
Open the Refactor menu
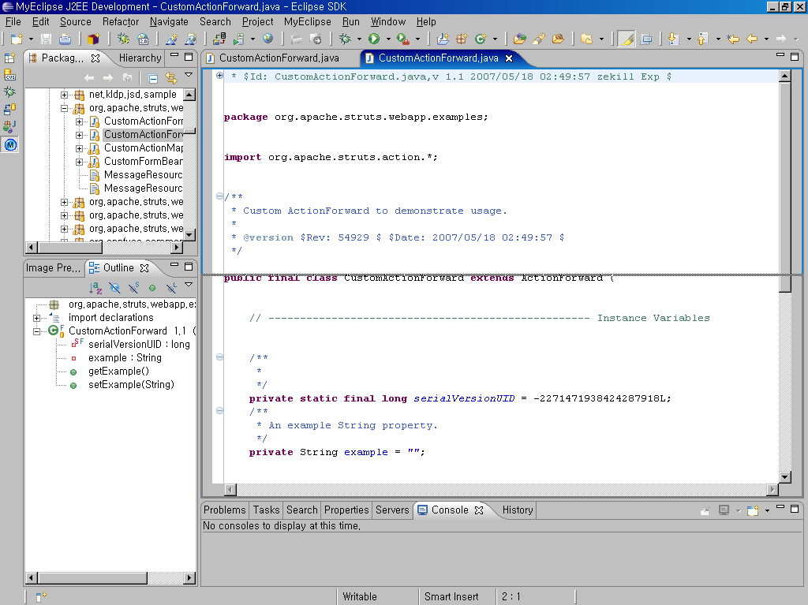pos(121,21)
